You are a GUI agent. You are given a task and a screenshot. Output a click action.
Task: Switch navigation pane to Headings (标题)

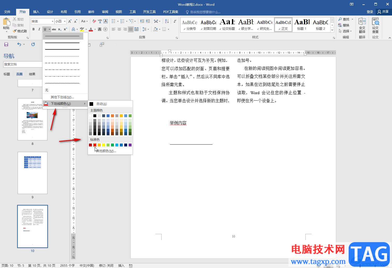7,74
